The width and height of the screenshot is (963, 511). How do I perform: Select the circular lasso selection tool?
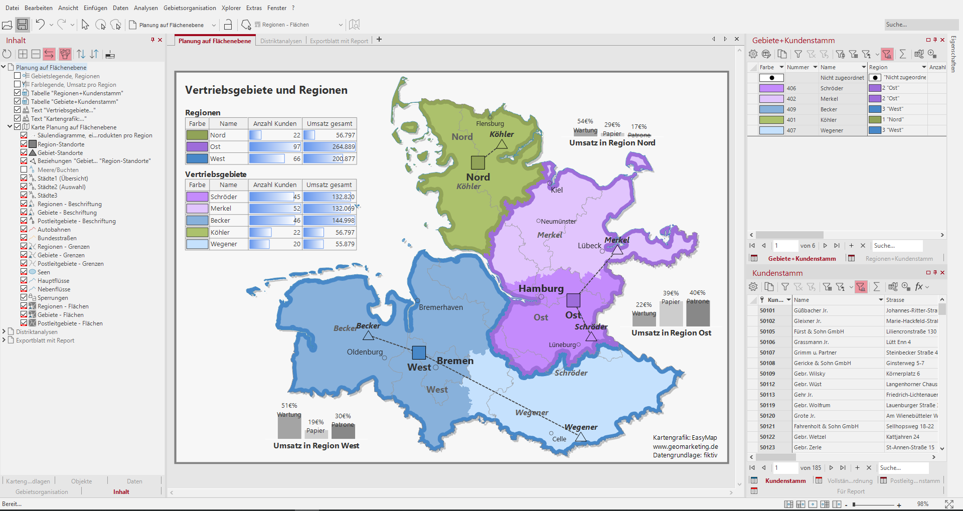100,25
